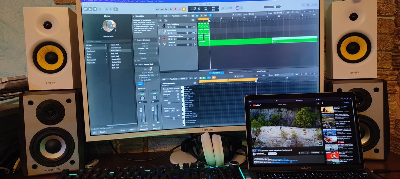Open the Scissors editors button in control bar
400x179 pixels.
(116, 9)
